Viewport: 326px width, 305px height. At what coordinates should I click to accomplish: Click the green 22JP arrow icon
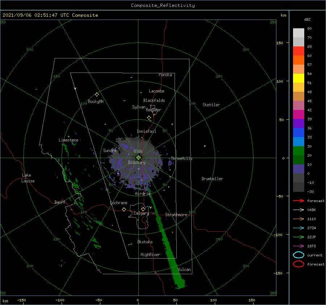(298, 237)
